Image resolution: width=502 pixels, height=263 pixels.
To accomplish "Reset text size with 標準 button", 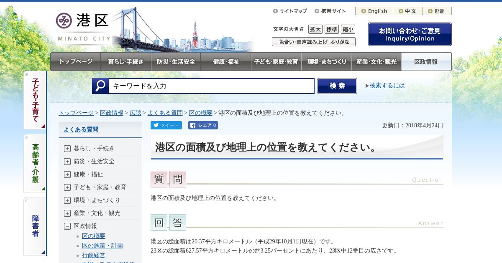I will point(332,29).
